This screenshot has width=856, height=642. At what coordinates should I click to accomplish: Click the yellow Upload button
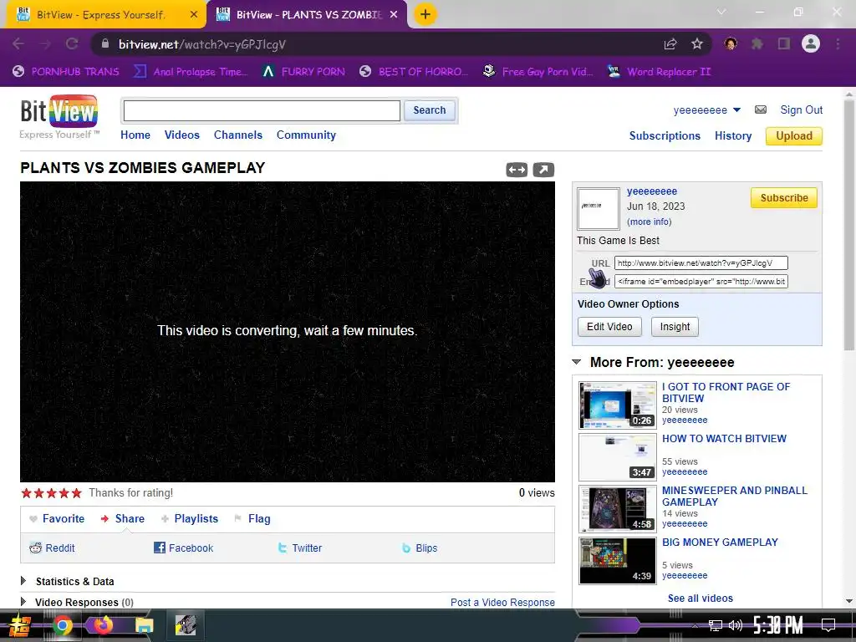pos(794,136)
